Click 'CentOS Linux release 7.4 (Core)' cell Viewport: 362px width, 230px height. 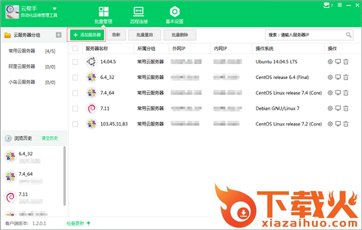point(288,93)
